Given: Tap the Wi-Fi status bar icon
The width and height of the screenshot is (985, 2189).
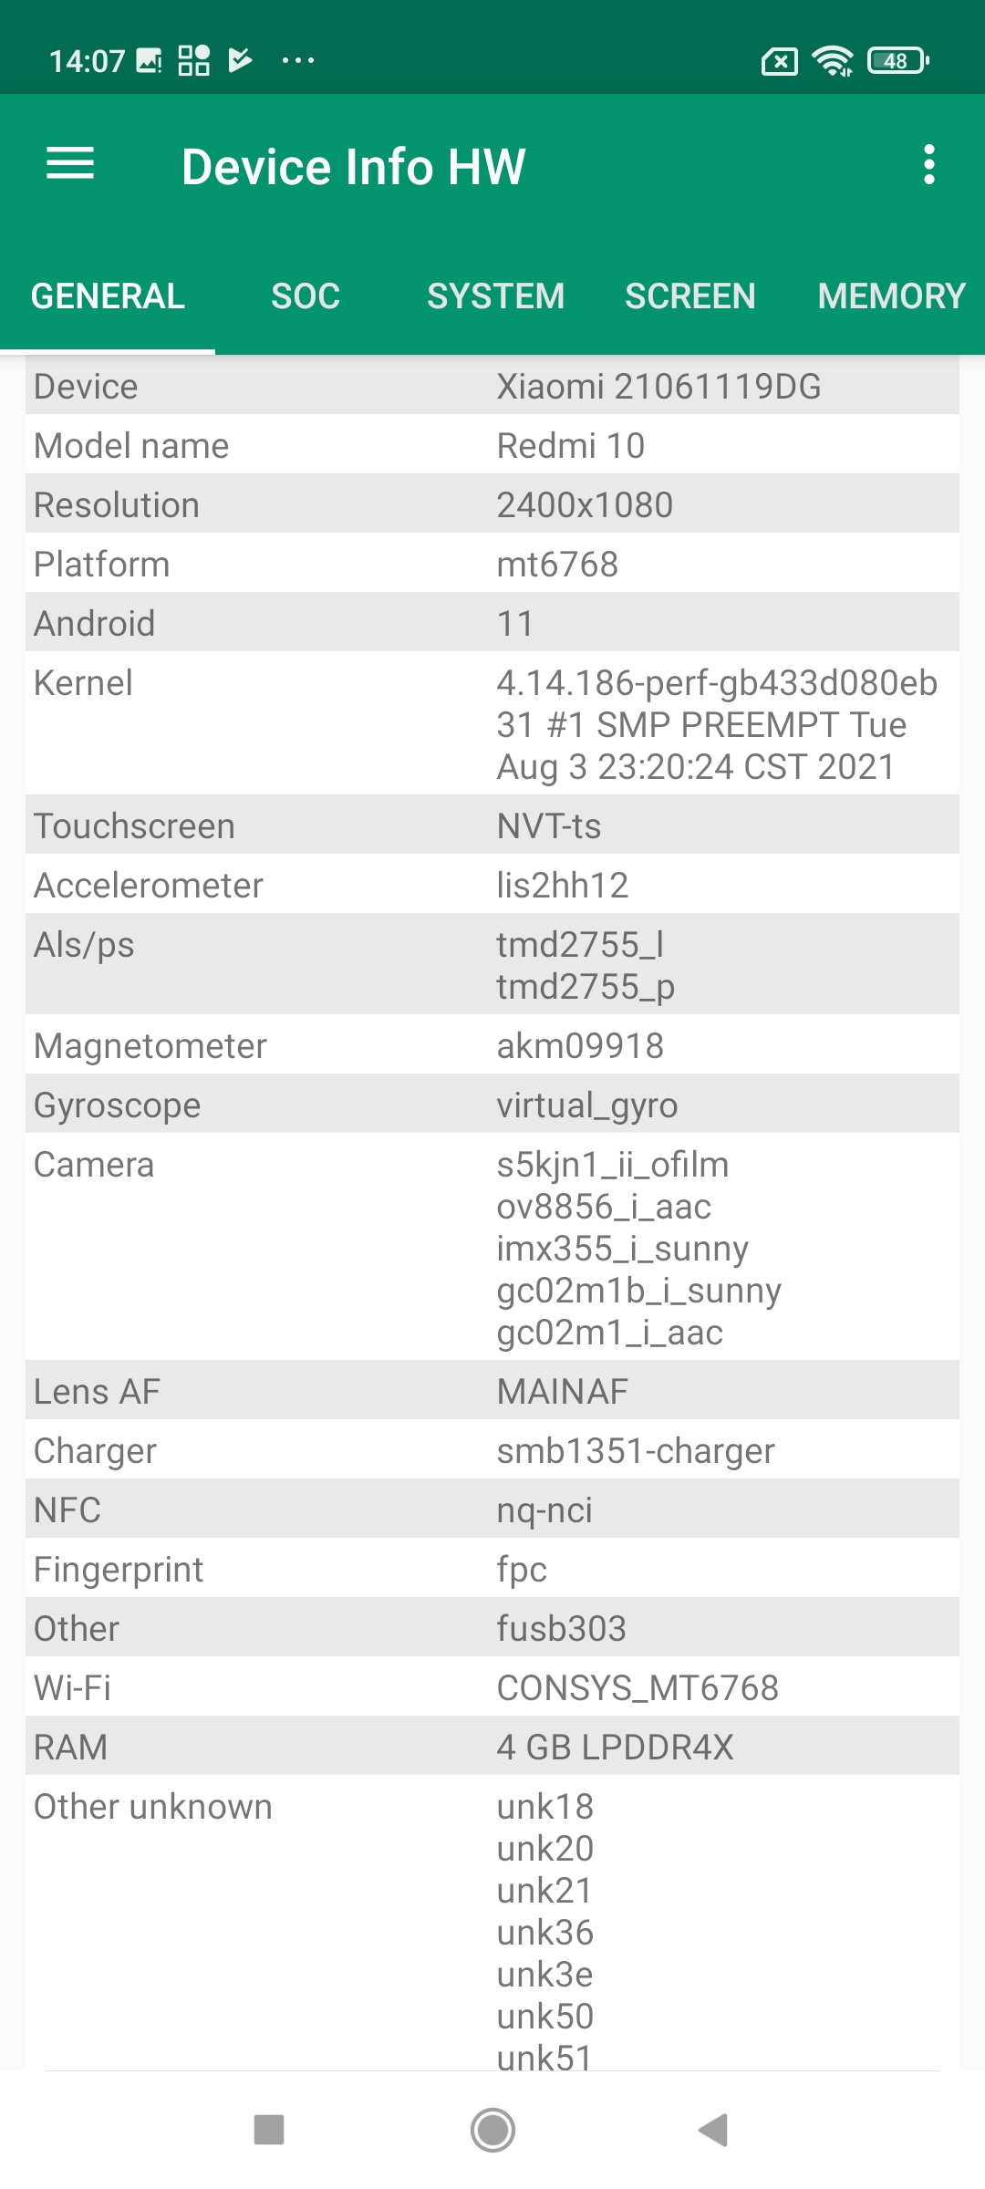Looking at the screenshot, I should point(832,61).
